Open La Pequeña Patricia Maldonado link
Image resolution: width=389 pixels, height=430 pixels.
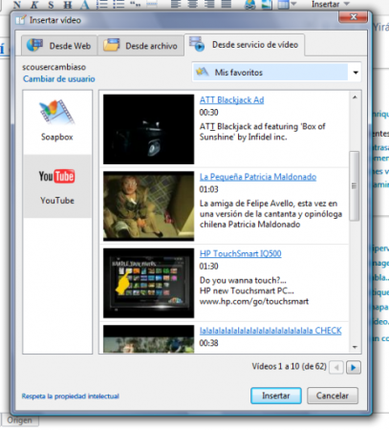pos(258,177)
